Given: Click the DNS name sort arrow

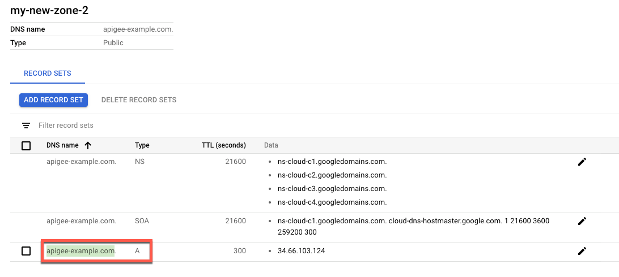Looking at the screenshot, I should point(88,145).
